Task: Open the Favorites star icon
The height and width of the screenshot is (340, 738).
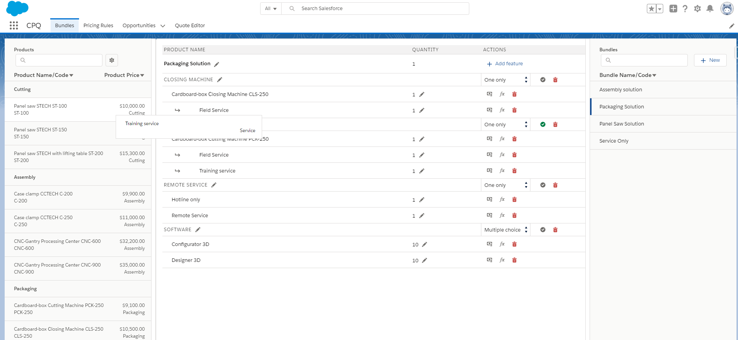Action: tap(651, 9)
